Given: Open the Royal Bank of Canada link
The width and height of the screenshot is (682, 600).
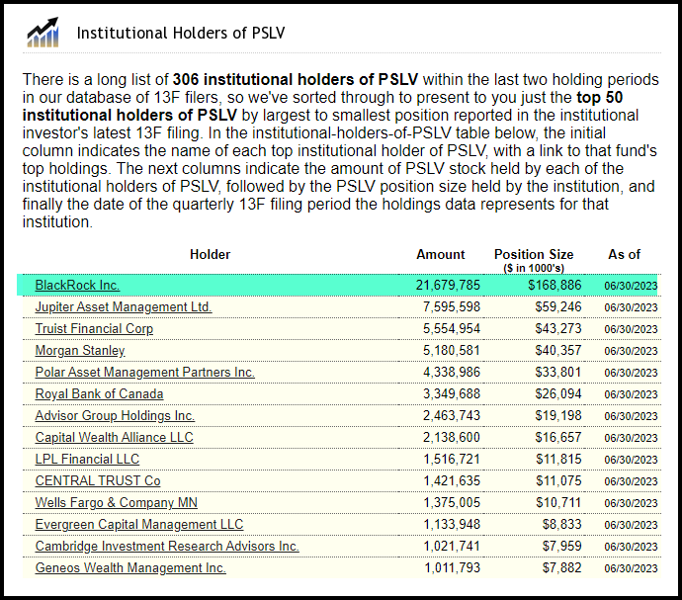Looking at the screenshot, I should (101, 393).
